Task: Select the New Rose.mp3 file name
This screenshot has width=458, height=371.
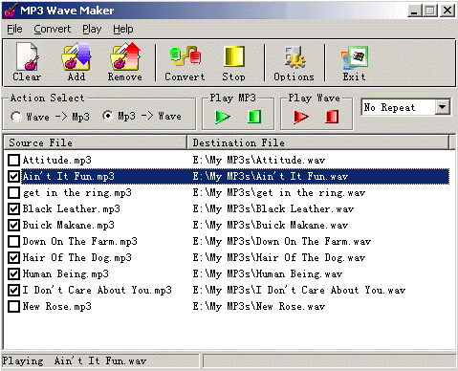Action: [57, 306]
